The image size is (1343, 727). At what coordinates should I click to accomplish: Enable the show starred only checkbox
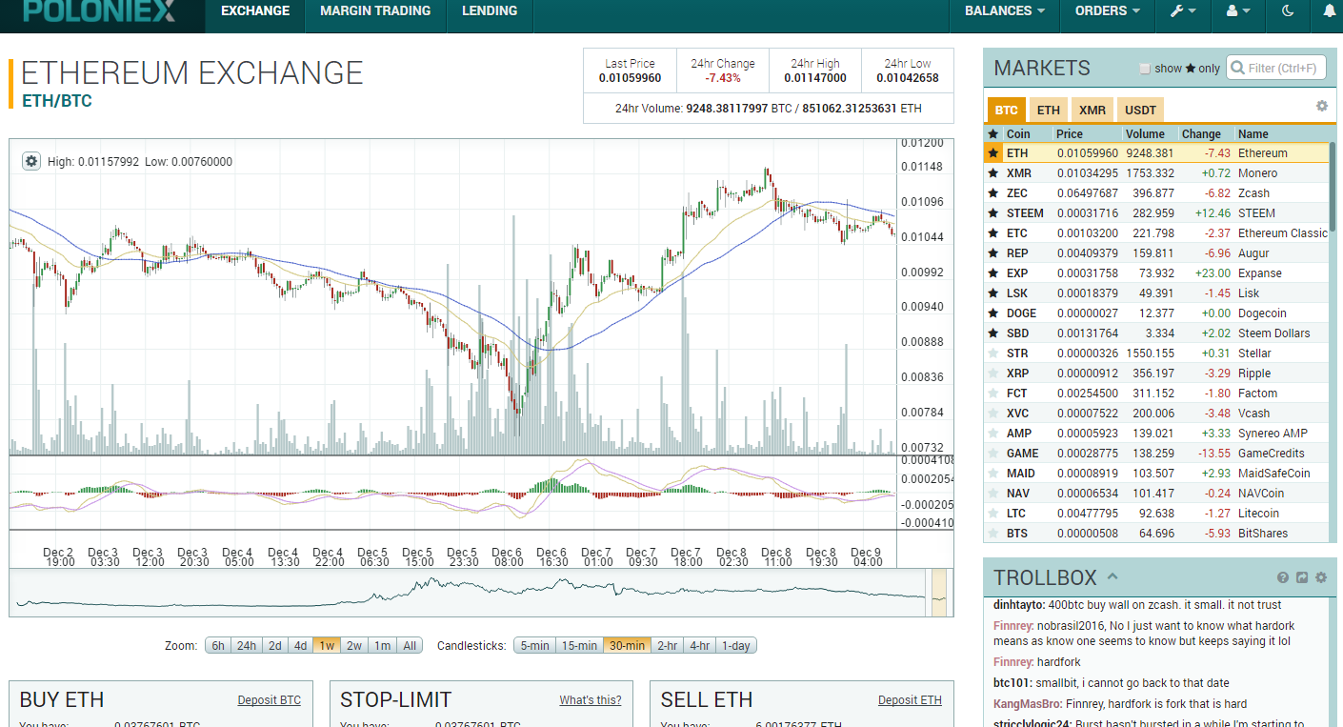coord(1145,69)
